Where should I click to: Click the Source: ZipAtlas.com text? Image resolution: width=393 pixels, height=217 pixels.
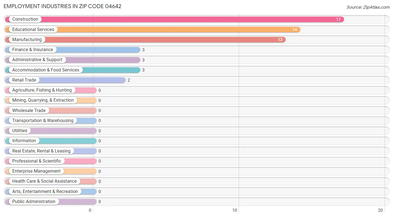click(368, 7)
